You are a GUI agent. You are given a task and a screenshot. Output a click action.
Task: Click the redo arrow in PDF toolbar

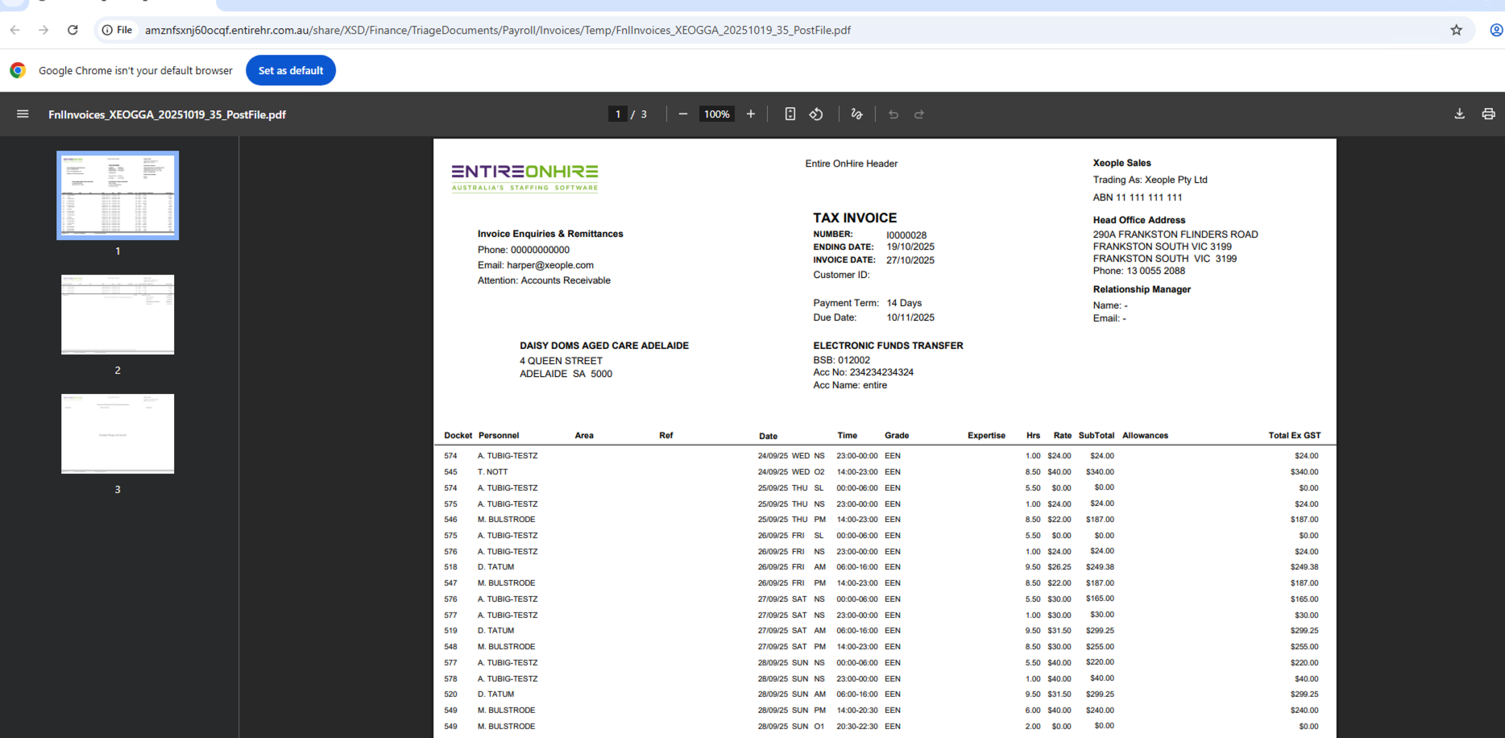coord(919,114)
